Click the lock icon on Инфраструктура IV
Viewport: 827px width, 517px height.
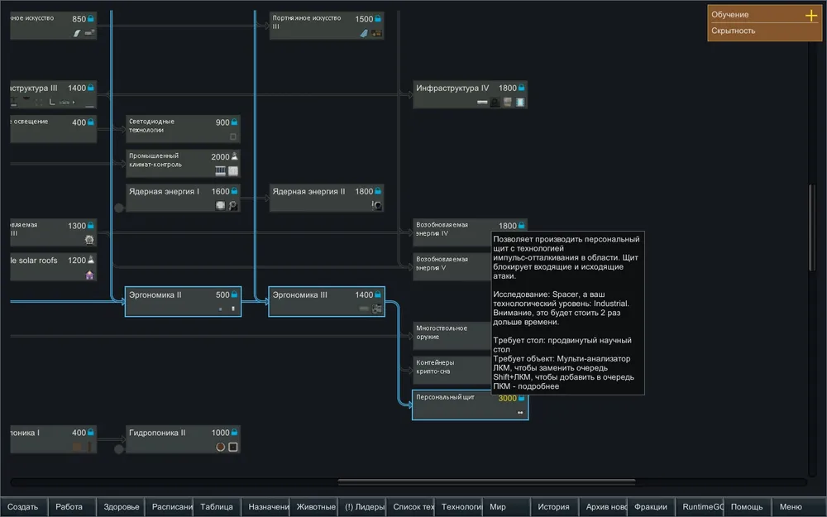pyautogui.click(x=522, y=88)
